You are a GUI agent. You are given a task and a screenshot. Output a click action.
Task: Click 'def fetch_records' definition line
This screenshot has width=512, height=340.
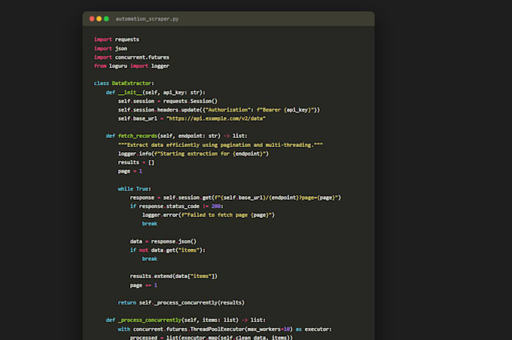click(176, 136)
